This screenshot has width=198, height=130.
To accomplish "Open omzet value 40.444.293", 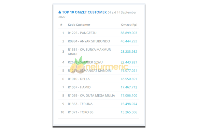I will click(129, 41).
